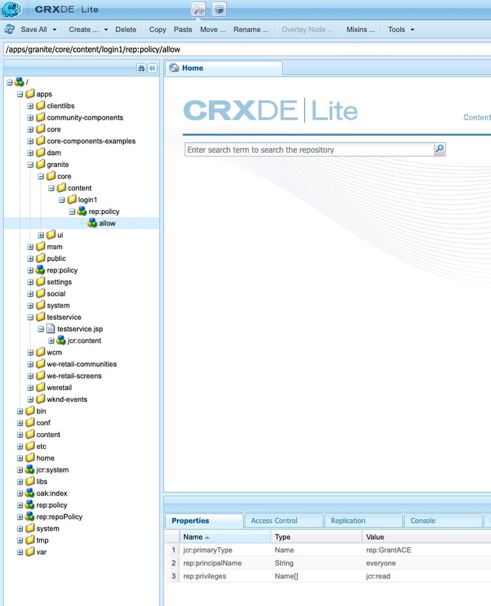Click the granite folder icon
The width and height of the screenshot is (491, 606).
(x=40, y=164)
